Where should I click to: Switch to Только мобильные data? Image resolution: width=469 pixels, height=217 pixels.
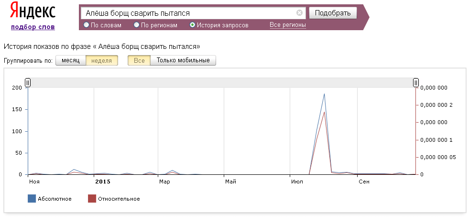click(183, 61)
